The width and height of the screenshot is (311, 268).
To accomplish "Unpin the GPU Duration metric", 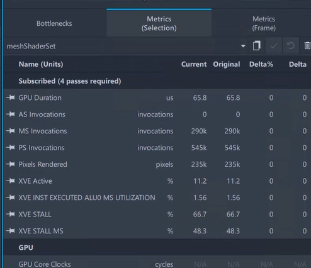I will coord(11,98).
